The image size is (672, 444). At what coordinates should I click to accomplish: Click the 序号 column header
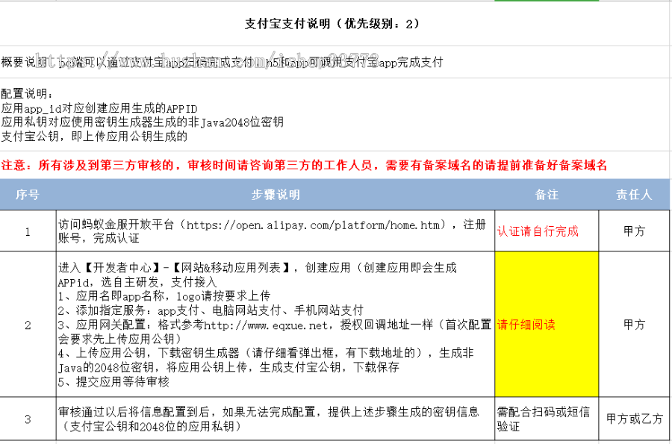click(x=27, y=195)
